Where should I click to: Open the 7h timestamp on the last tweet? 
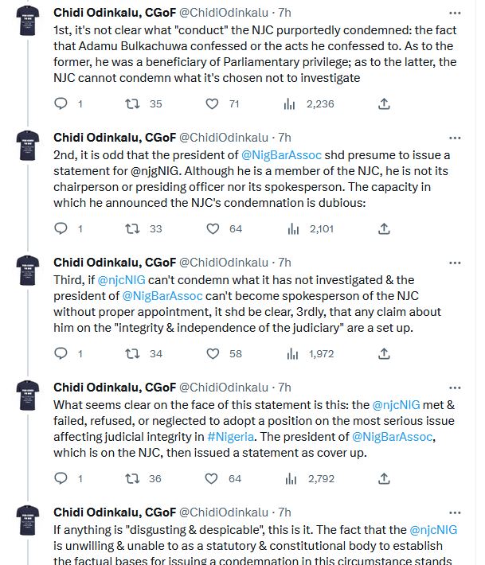(284, 512)
